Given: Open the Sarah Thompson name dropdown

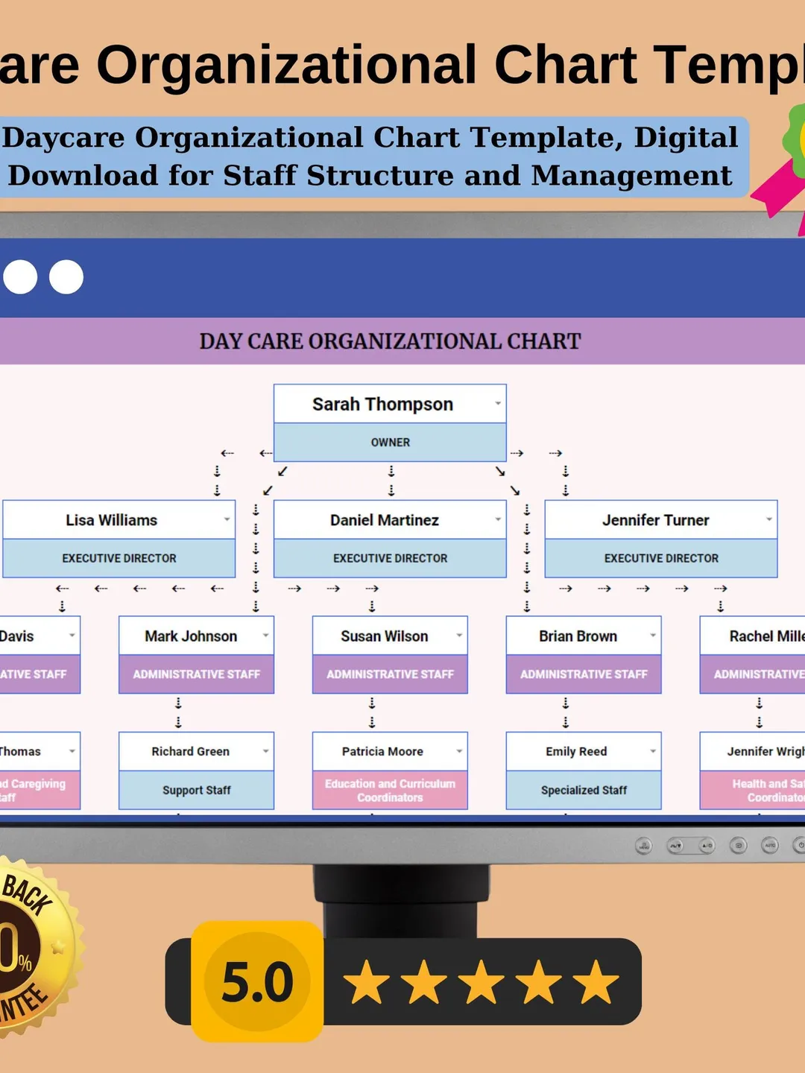Looking at the screenshot, I should (498, 404).
